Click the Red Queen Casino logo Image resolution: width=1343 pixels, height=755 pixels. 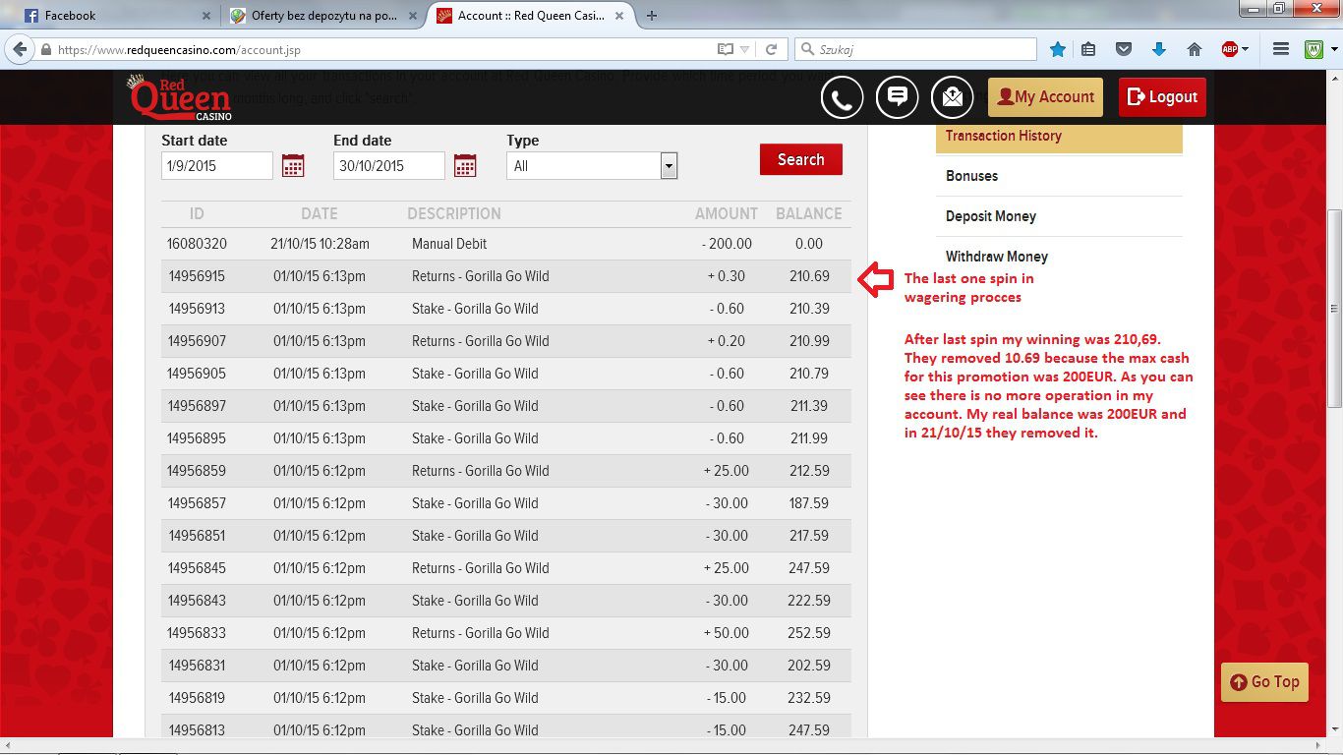(x=180, y=97)
